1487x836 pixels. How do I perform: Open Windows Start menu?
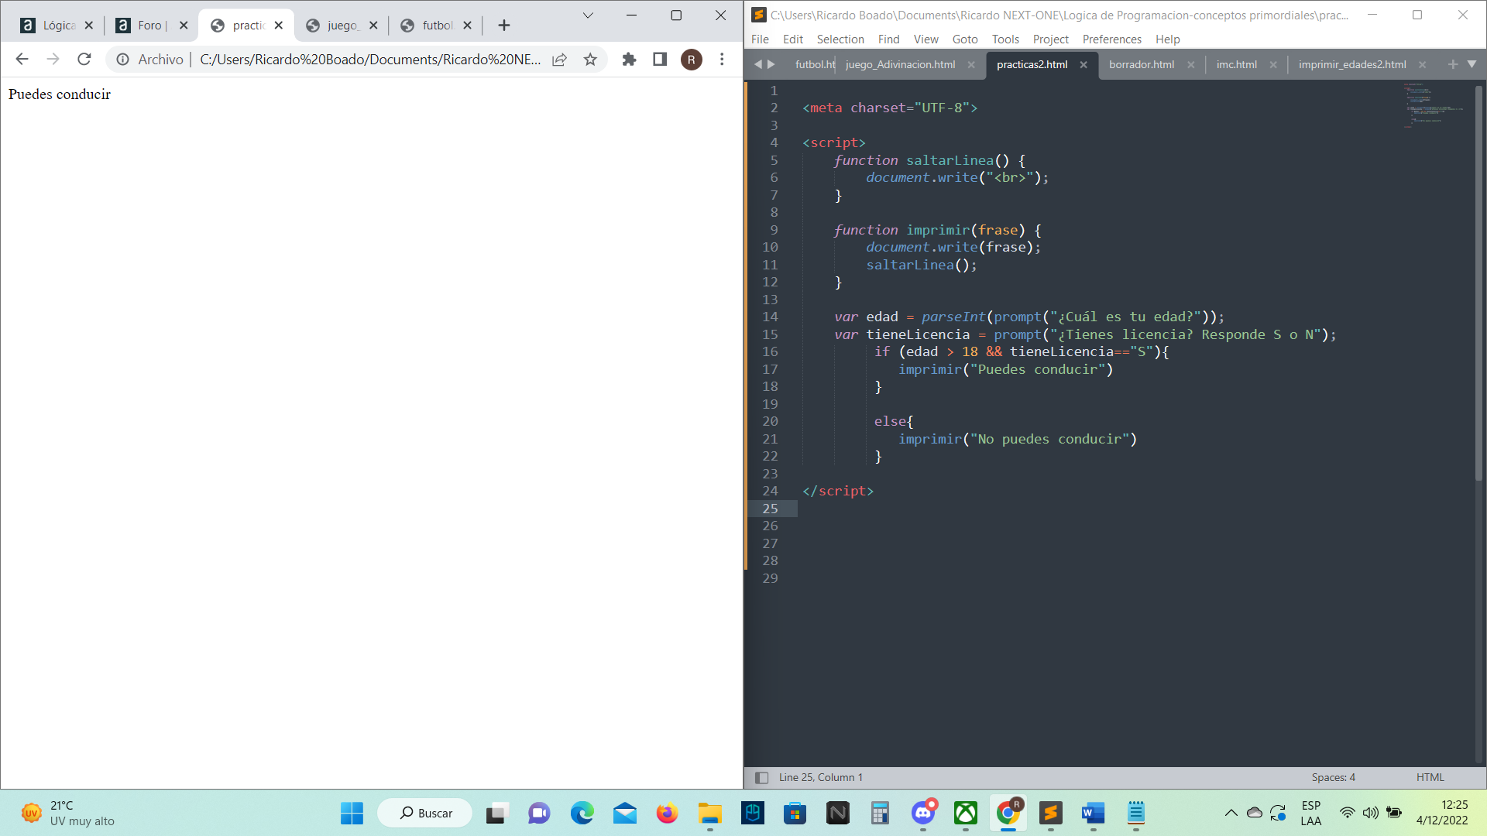[352, 813]
